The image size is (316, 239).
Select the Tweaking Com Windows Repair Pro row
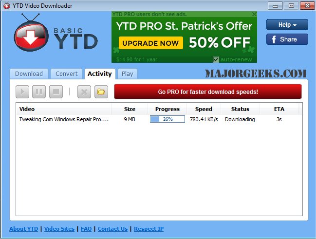coord(159,119)
